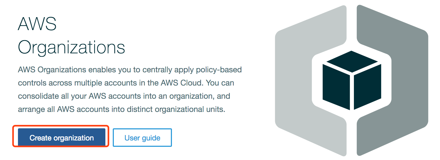The height and width of the screenshot is (160, 440).
Task: Click the light gray left hexagon half
Action: pyautogui.click(x=296, y=79)
